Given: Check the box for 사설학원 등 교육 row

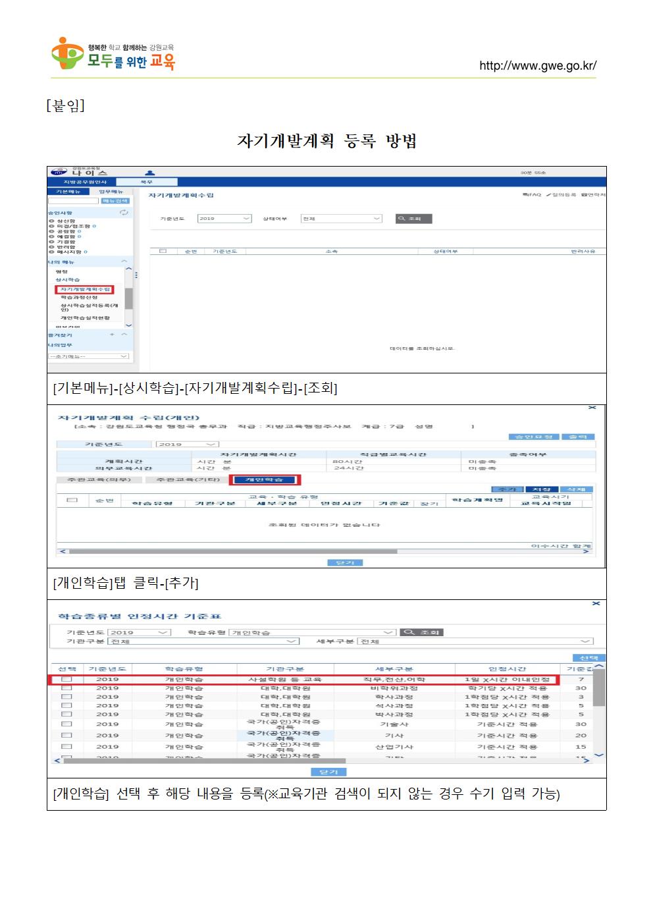Looking at the screenshot, I should click(66, 679).
